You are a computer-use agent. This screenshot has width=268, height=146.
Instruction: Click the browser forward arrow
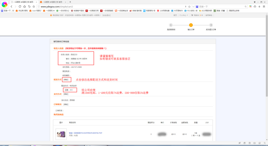tap(16, 7)
